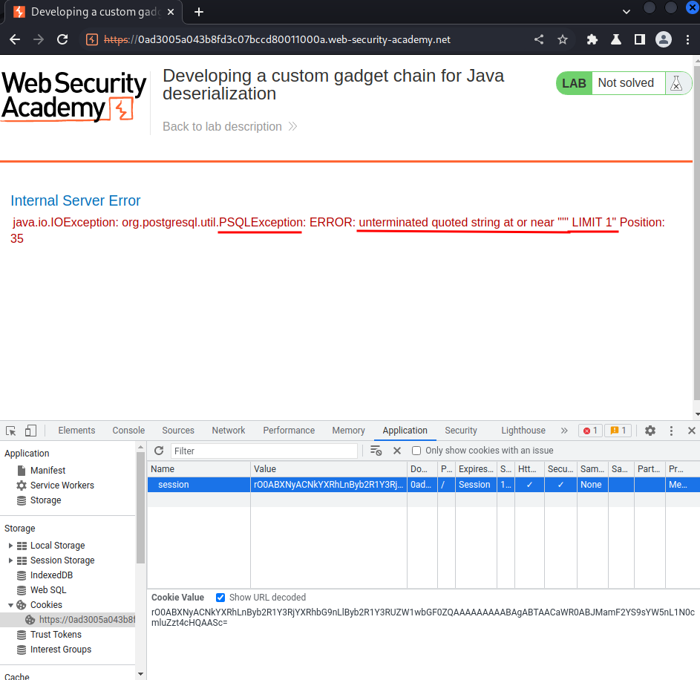Bookmark page with star icon
Viewport: 700px width, 680px height.
(x=563, y=40)
